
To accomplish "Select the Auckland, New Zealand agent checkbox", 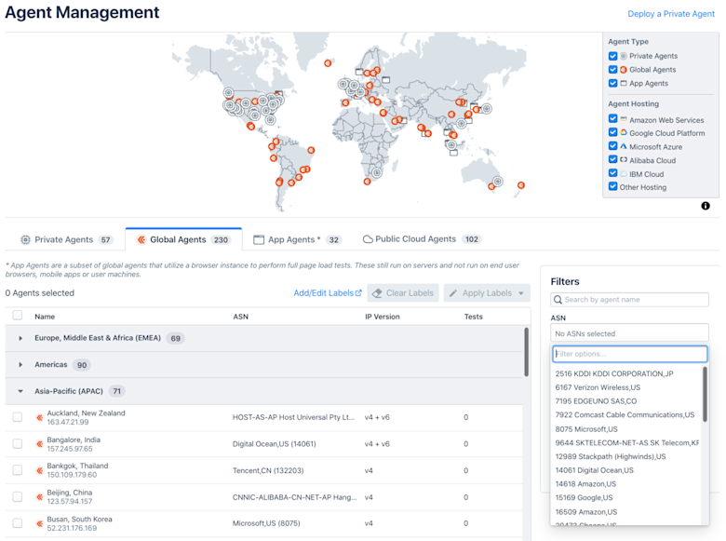I will 18,417.
